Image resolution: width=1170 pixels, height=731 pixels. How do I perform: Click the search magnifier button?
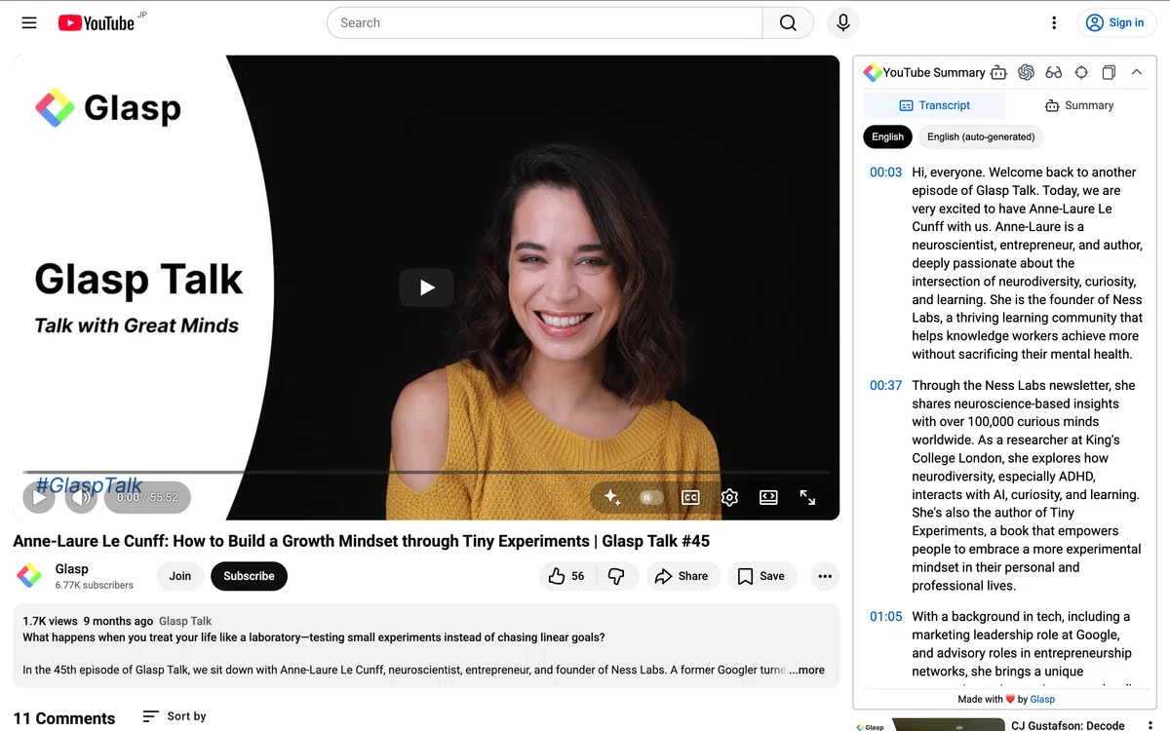pos(788,22)
